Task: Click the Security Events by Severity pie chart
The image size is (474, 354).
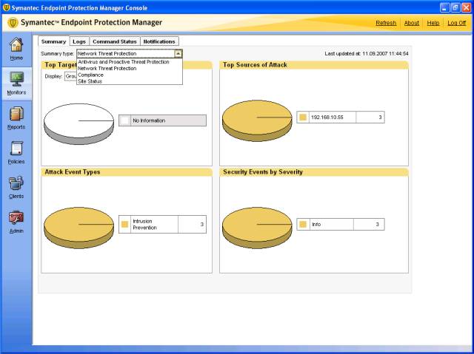Action: 257,228
